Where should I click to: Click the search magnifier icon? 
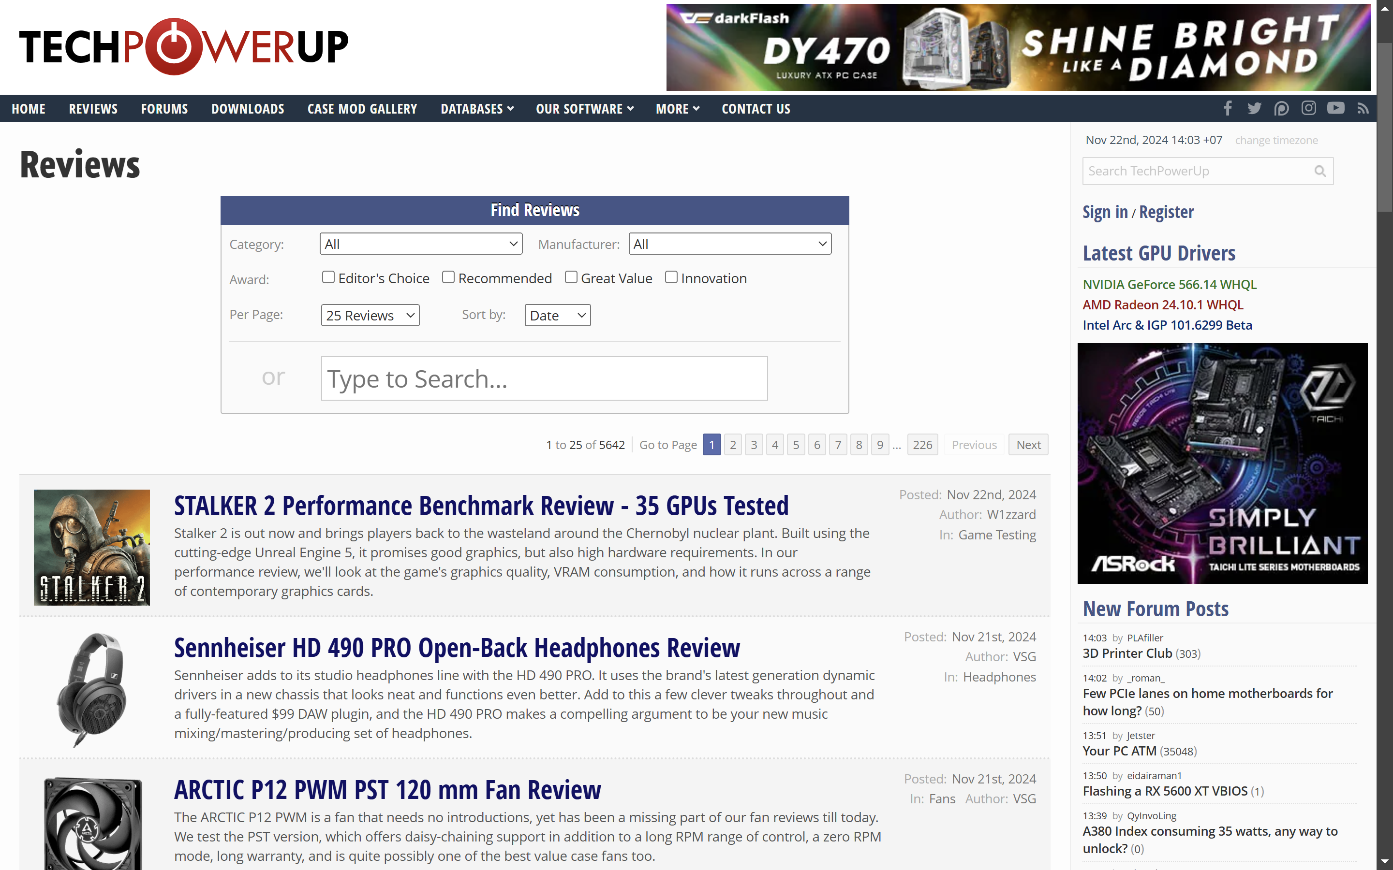pyautogui.click(x=1320, y=171)
